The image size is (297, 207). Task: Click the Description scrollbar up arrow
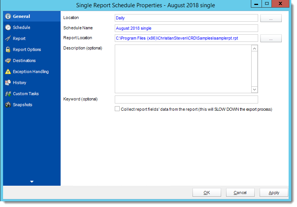click(255, 49)
